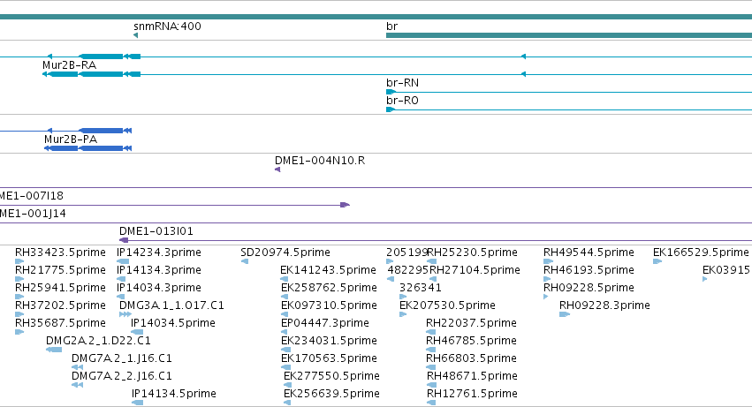Click the SD20974.5prime EST arrow
Image resolution: width=752 pixels, height=407 pixels.
(x=245, y=261)
